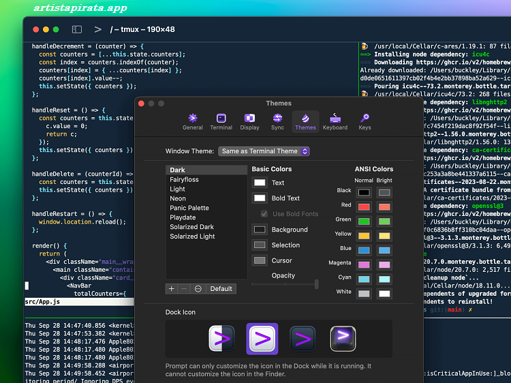Click the add theme plus button
This screenshot has height=383, width=511.
(172, 289)
